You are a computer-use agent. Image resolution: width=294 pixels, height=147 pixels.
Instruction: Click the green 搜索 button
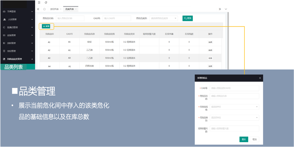coord(188,18)
